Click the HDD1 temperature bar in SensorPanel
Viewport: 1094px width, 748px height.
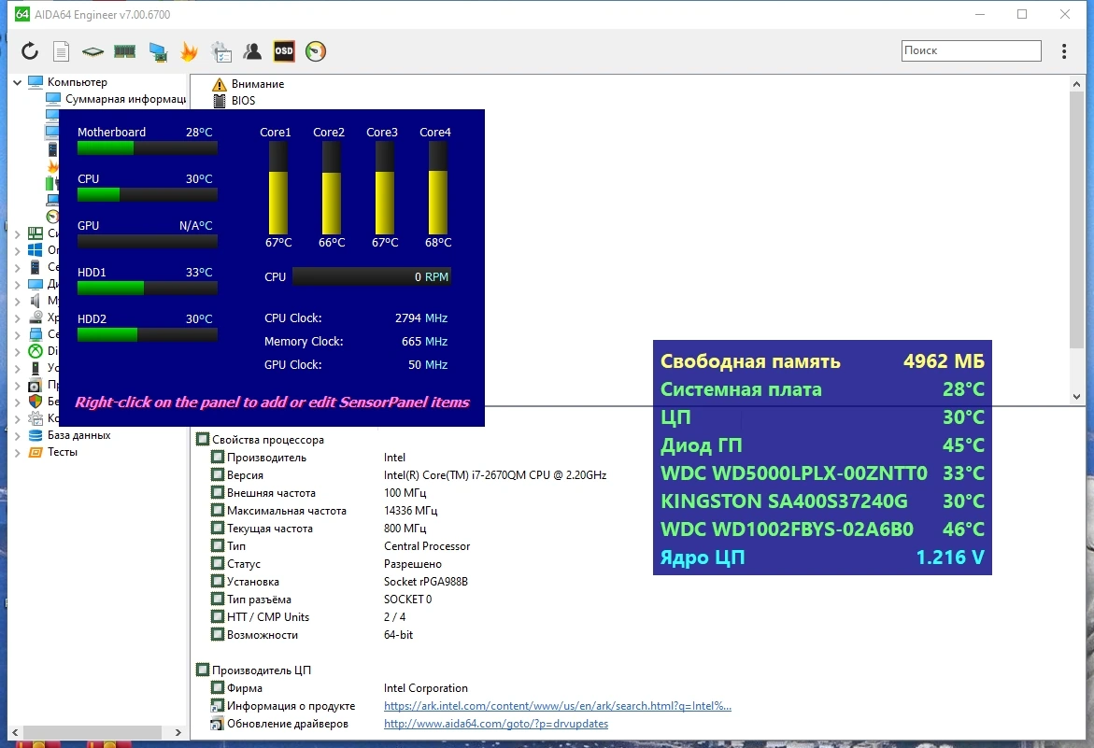pyautogui.click(x=148, y=288)
